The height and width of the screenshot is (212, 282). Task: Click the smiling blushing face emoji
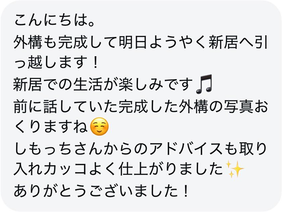[100, 126]
